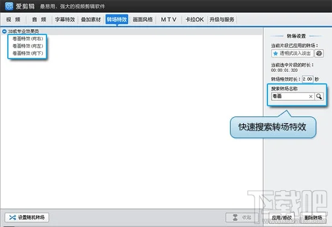The width and height of the screenshot is (332, 227).
Task: Click the duration text 00:00:01.320
Action: pos(284,70)
